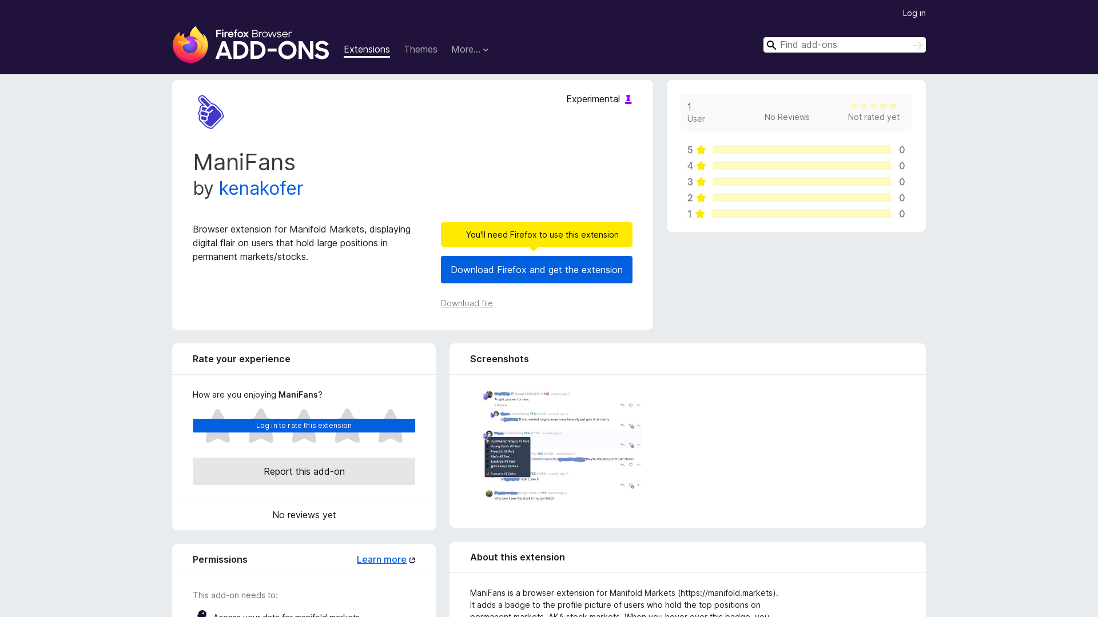Image resolution: width=1098 pixels, height=617 pixels.
Task: Click the No Reviews text
Action: click(x=787, y=117)
